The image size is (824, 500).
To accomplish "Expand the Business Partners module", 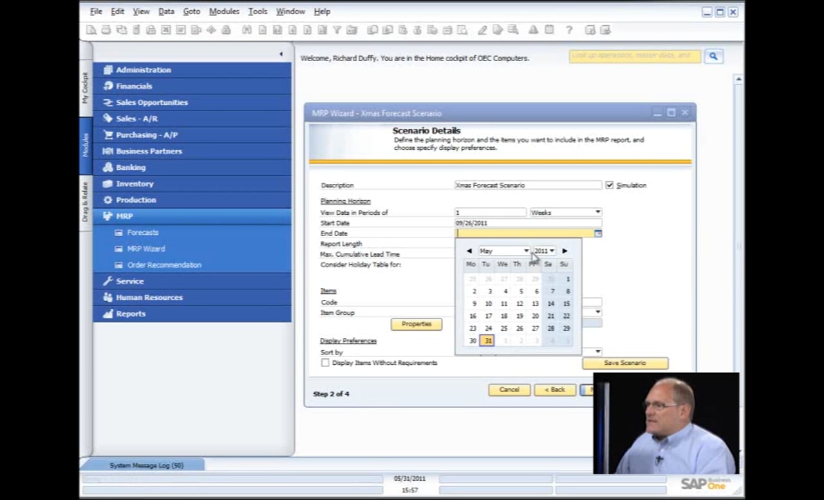I will pyautogui.click(x=192, y=151).
